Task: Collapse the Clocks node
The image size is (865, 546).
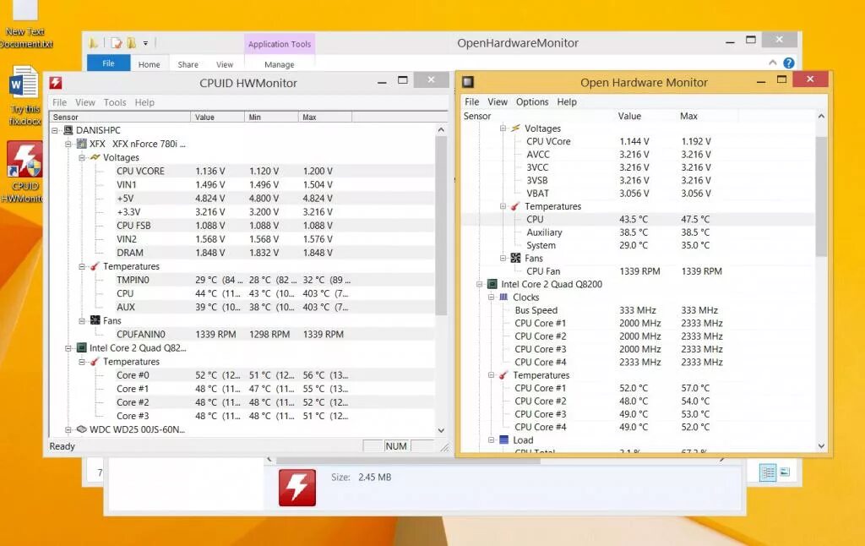Action: [491, 297]
